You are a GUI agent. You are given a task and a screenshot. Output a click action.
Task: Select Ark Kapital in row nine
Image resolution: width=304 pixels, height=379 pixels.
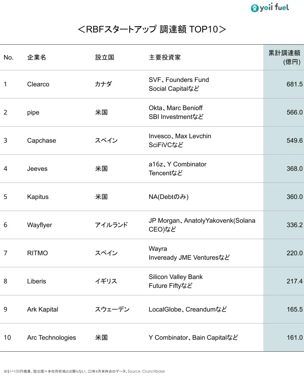coord(43,309)
